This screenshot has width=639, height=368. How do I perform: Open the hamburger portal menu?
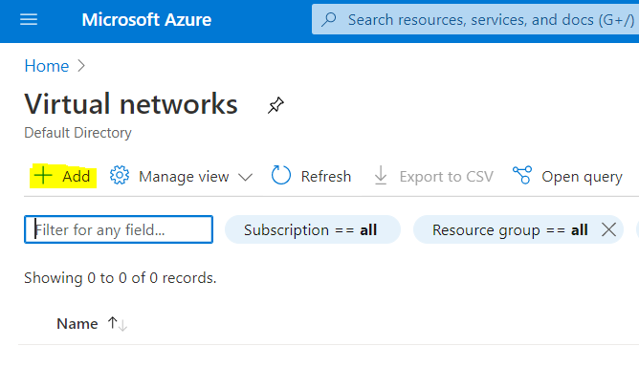(29, 19)
